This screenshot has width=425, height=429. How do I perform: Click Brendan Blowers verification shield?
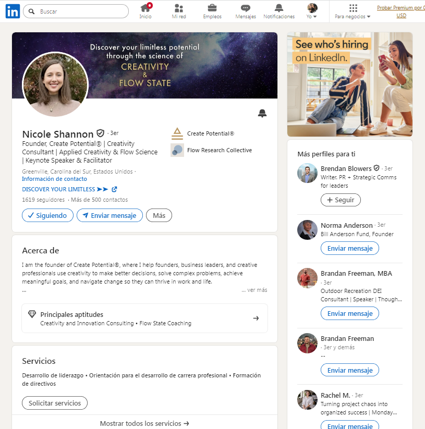377,168
